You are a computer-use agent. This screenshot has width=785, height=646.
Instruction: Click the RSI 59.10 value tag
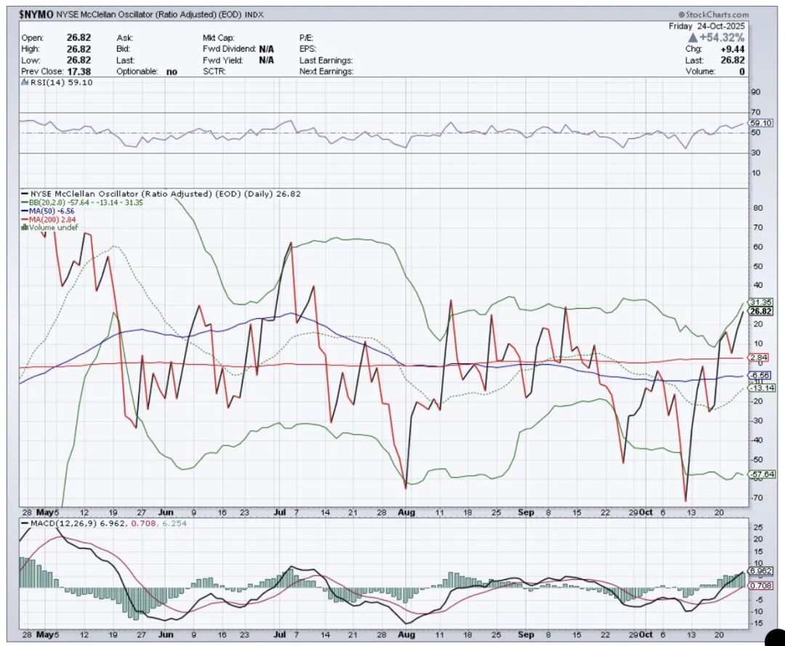click(761, 123)
